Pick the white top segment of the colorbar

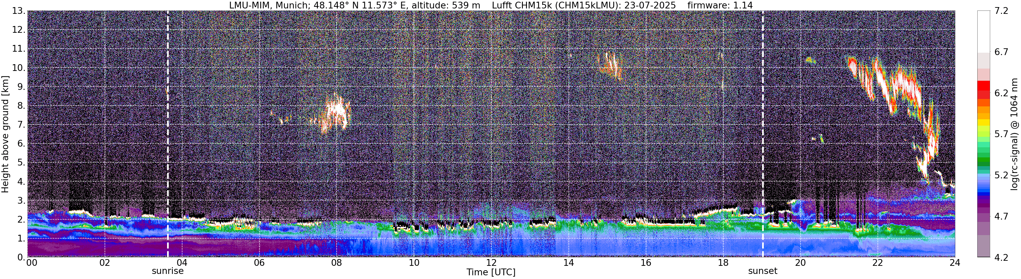pos(983,32)
